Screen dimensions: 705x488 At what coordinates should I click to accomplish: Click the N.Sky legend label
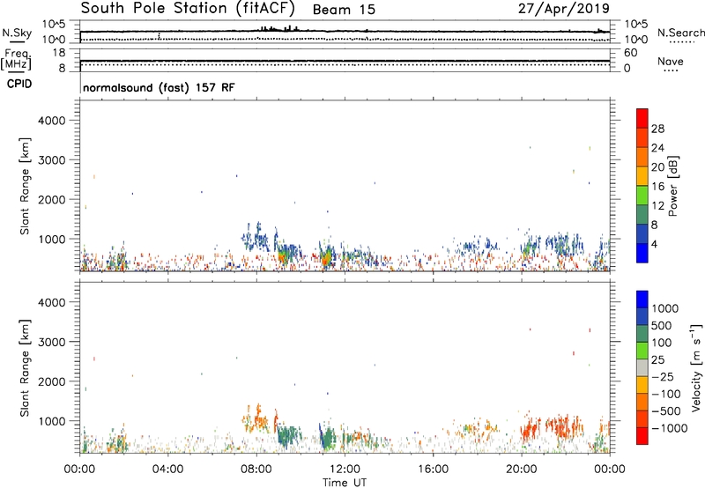click(x=17, y=33)
